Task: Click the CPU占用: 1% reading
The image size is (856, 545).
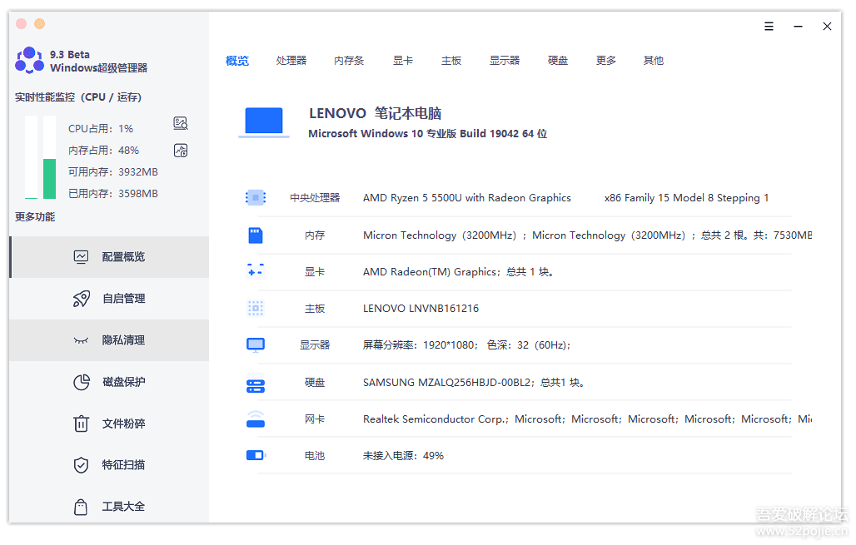Action: coord(101,129)
